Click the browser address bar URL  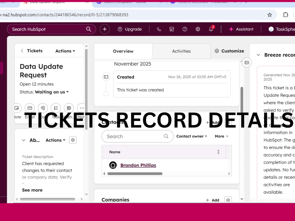64,15
